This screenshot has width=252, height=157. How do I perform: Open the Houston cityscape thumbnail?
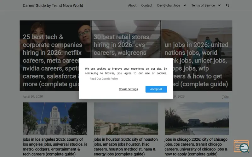[126, 119]
